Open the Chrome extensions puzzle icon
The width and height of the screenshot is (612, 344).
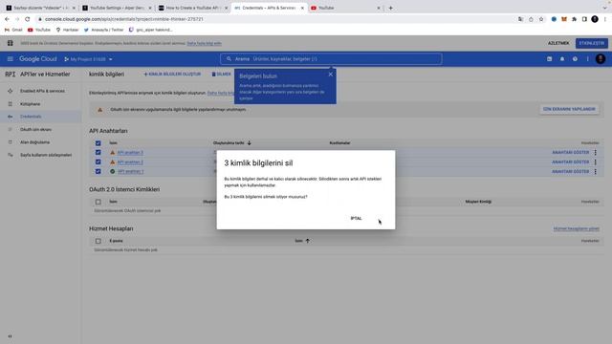click(574, 19)
